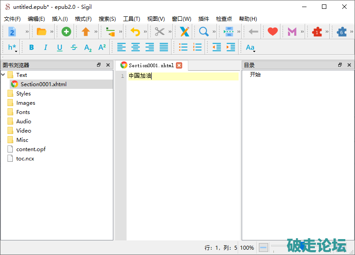Select Section0001.xhtml in the book browser

click(x=43, y=84)
